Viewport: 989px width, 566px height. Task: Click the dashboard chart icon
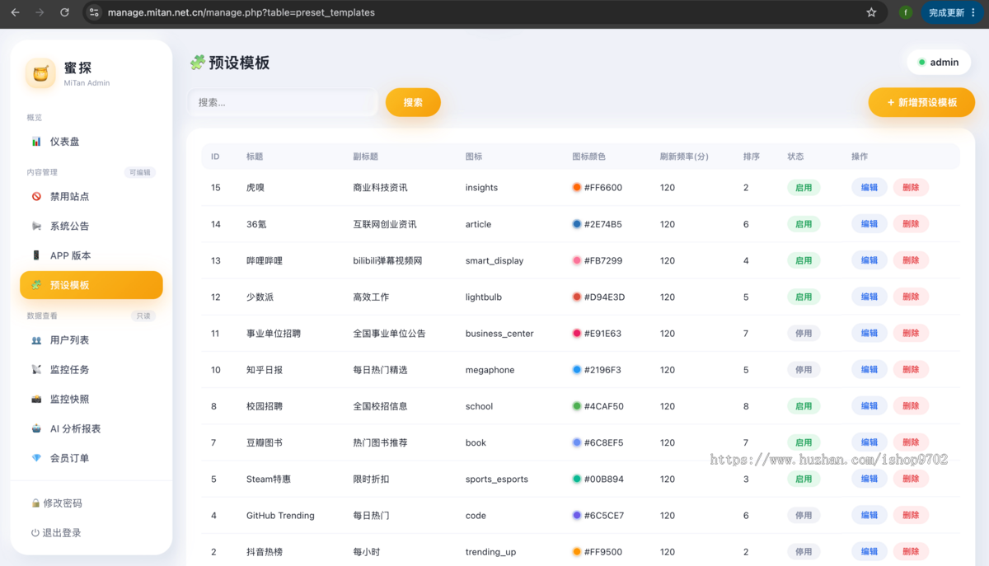[36, 142]
